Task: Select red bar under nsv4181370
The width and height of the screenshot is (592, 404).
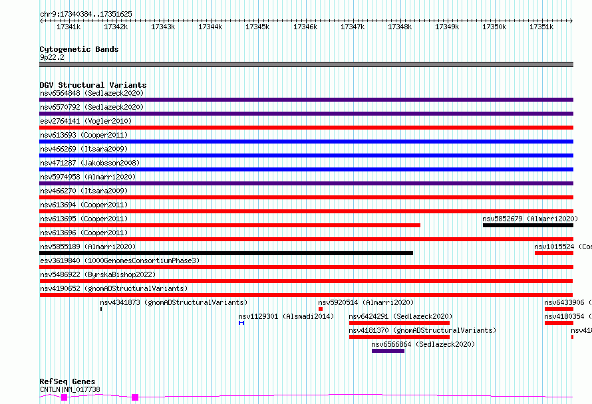Action: pyautogui.click(x=400, y=338)
